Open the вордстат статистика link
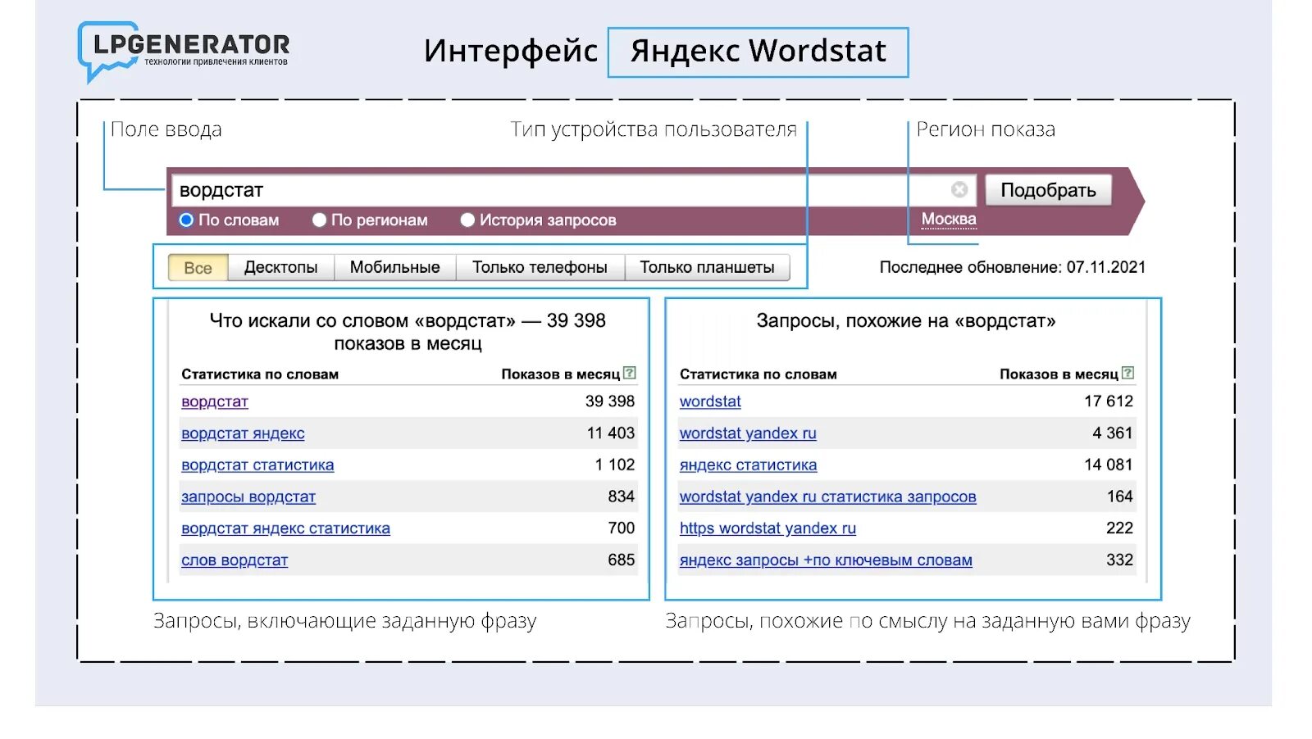 pyautogui.click(x=257, y=465)
